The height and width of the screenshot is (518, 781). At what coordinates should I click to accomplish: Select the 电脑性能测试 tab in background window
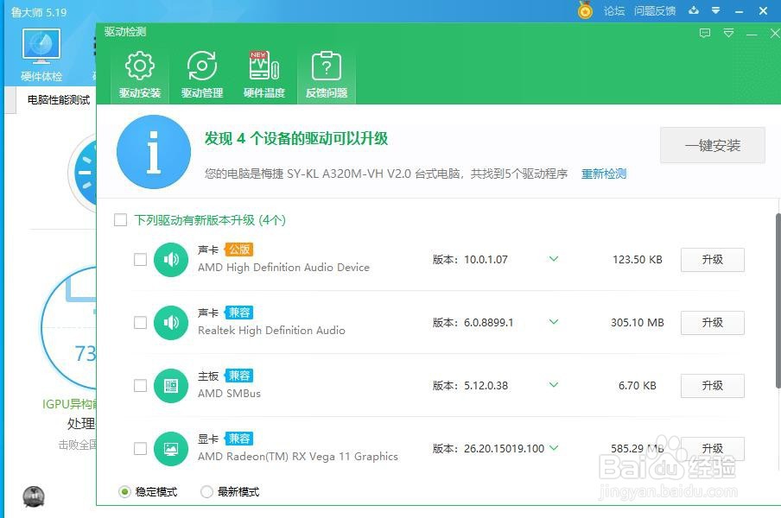(58, 100)
